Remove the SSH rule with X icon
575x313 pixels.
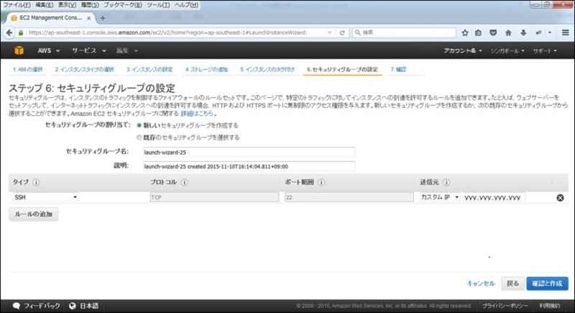pos(559,197)
